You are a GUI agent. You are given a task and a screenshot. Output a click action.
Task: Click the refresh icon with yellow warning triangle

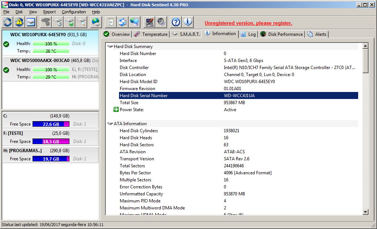(19, 23)
